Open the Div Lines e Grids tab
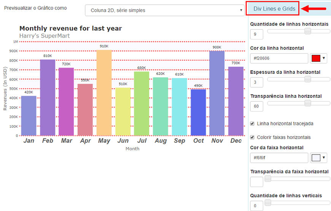This screenshot has height=211, width=331. 274,9
